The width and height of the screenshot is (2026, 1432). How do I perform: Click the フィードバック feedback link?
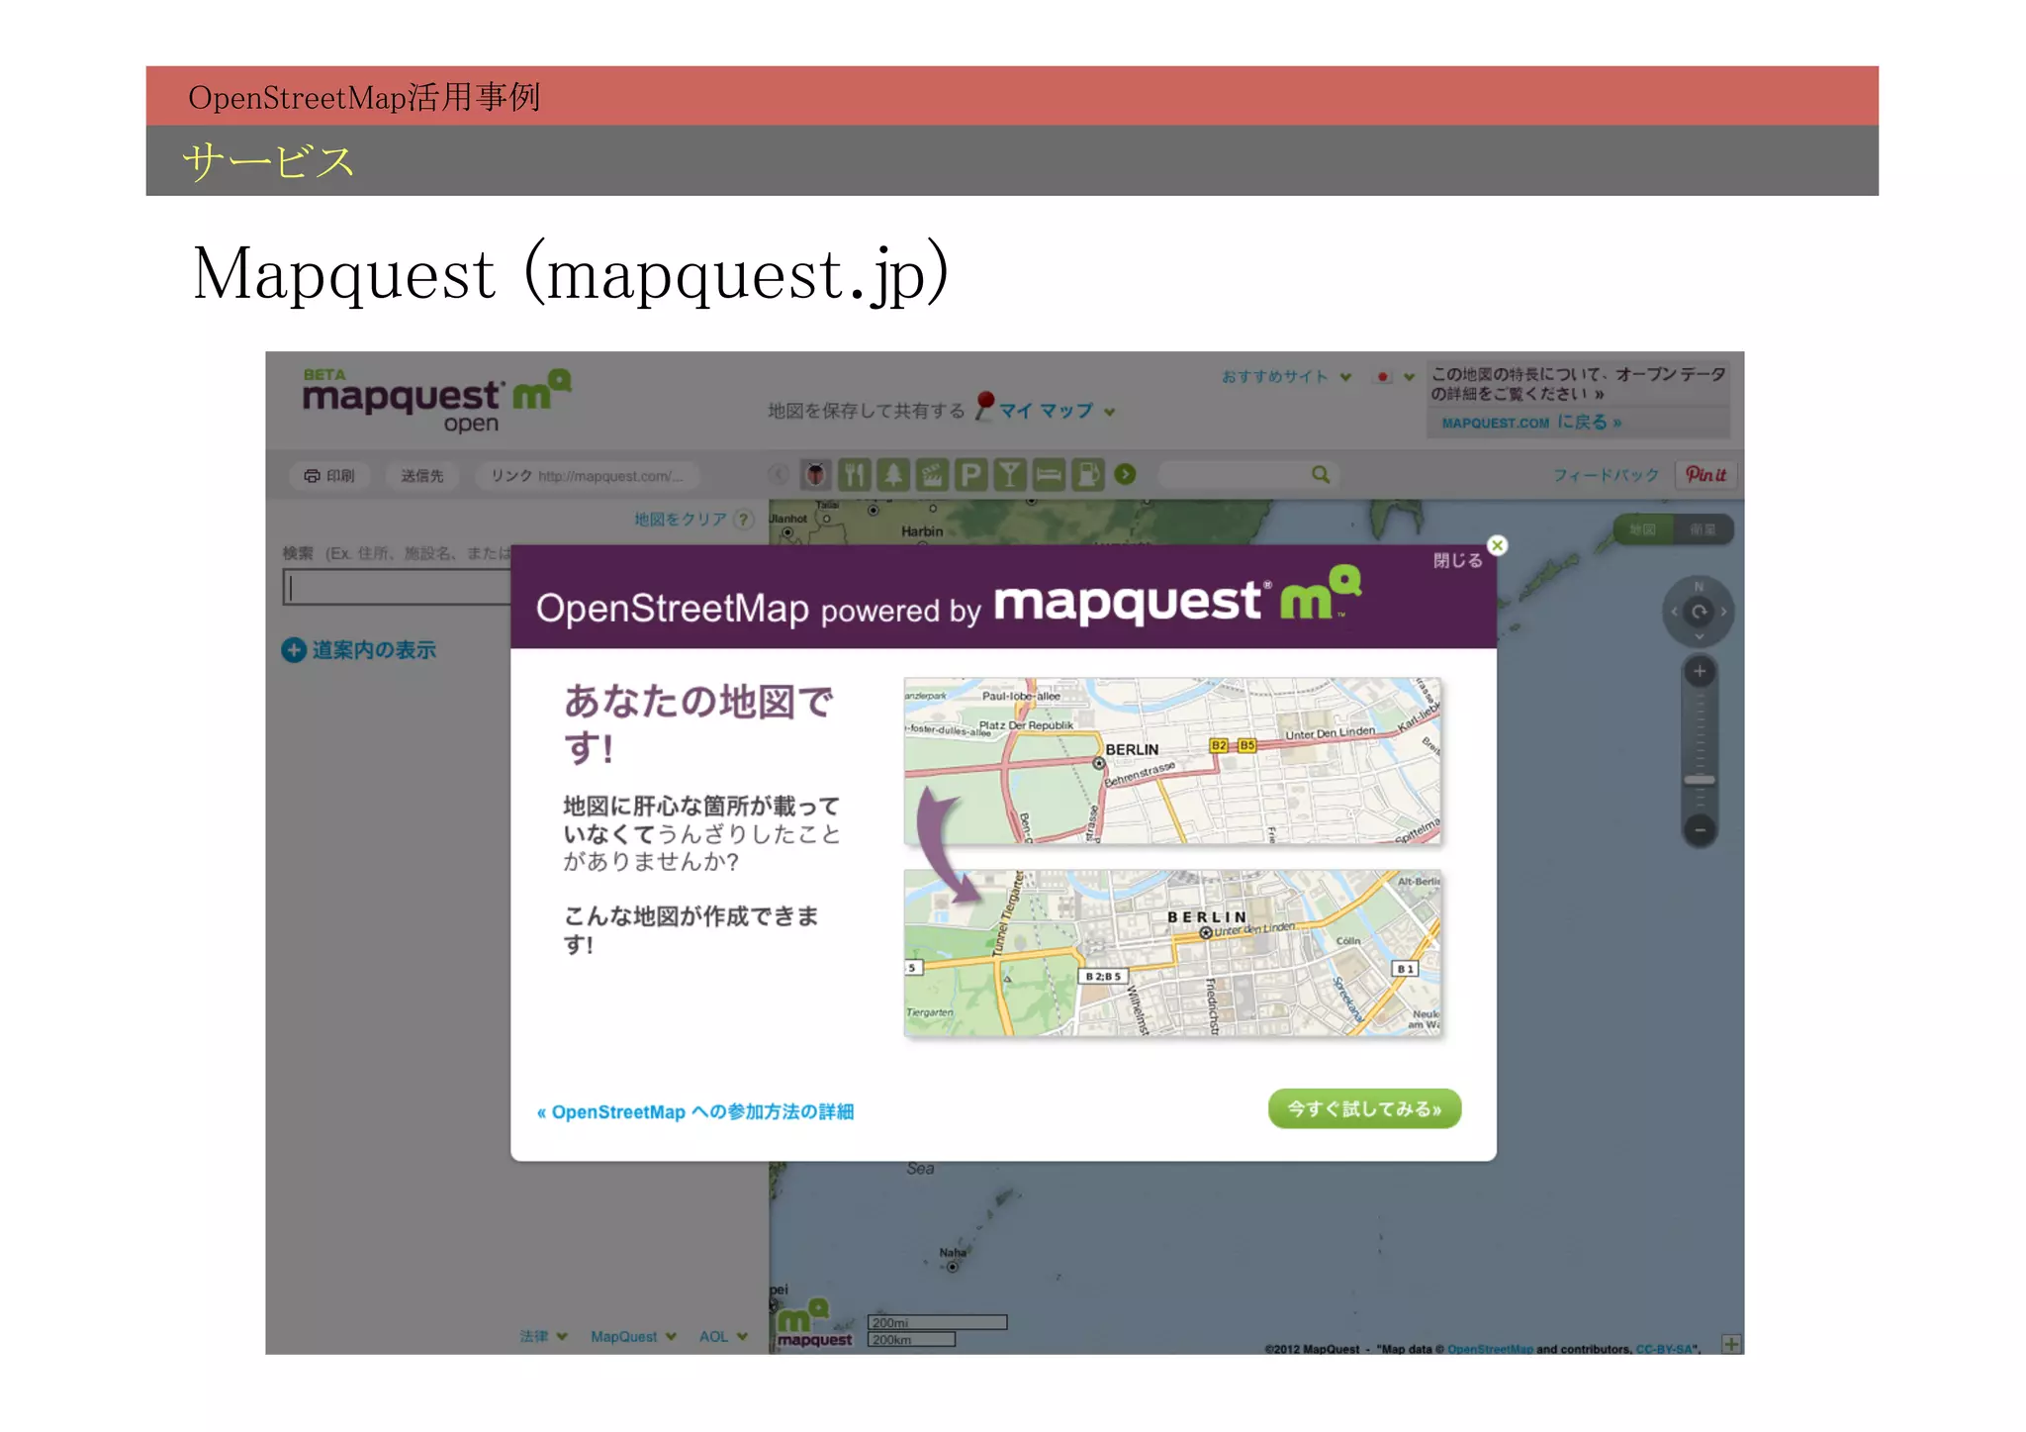coord(1606,475)
